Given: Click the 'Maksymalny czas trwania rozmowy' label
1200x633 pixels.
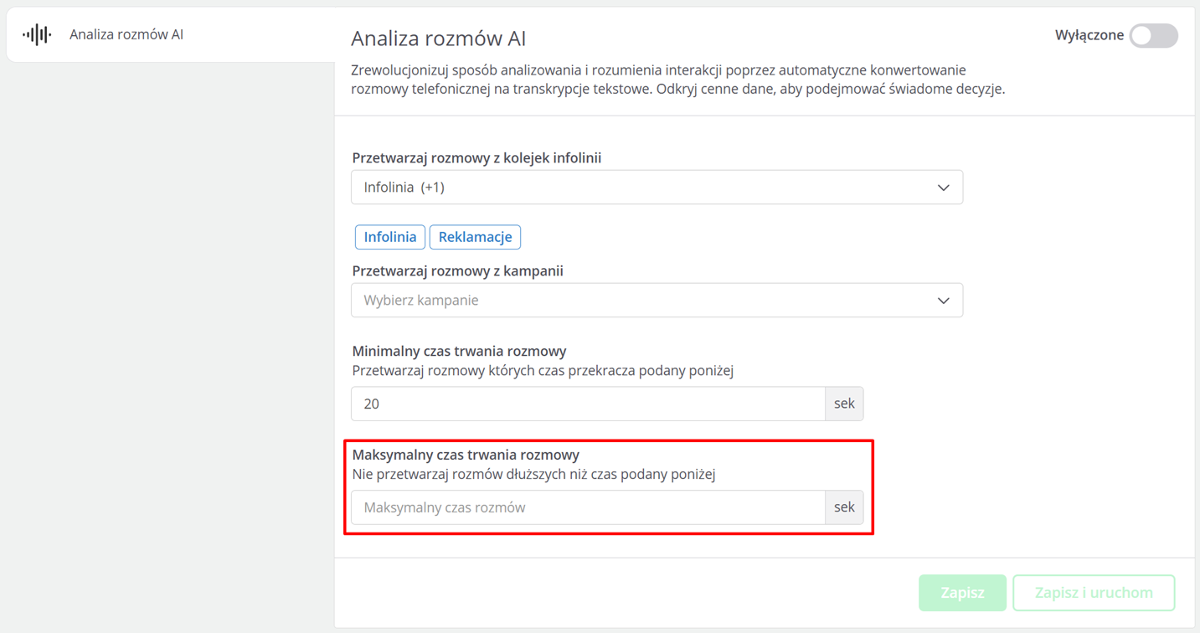Looking at the screenshot, I should tap(466, 455).
